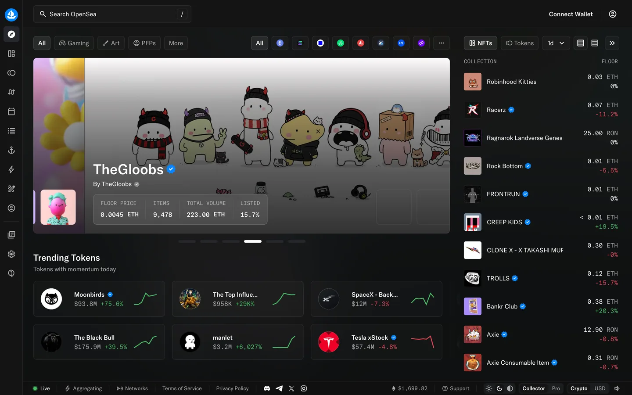Open the OpenSea logo home link

11,14
